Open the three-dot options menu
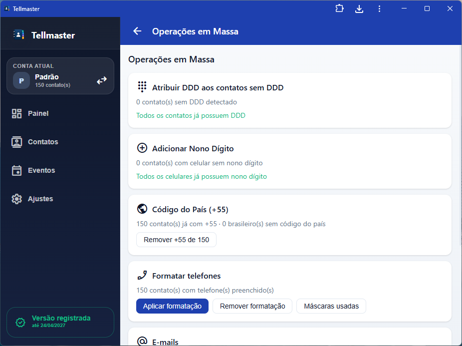462x346 pixels. point(379,9)
